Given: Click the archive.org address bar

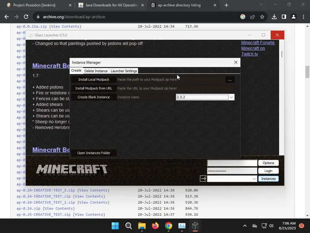Looking at the screenshot, I should click(137, 17).
